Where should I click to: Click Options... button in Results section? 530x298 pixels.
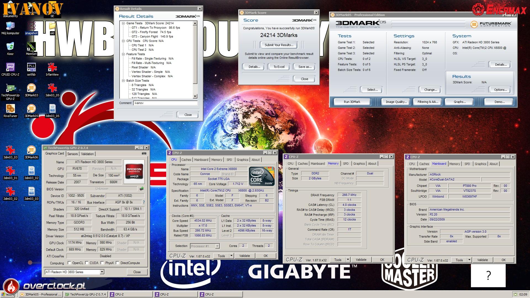[500, 90]
